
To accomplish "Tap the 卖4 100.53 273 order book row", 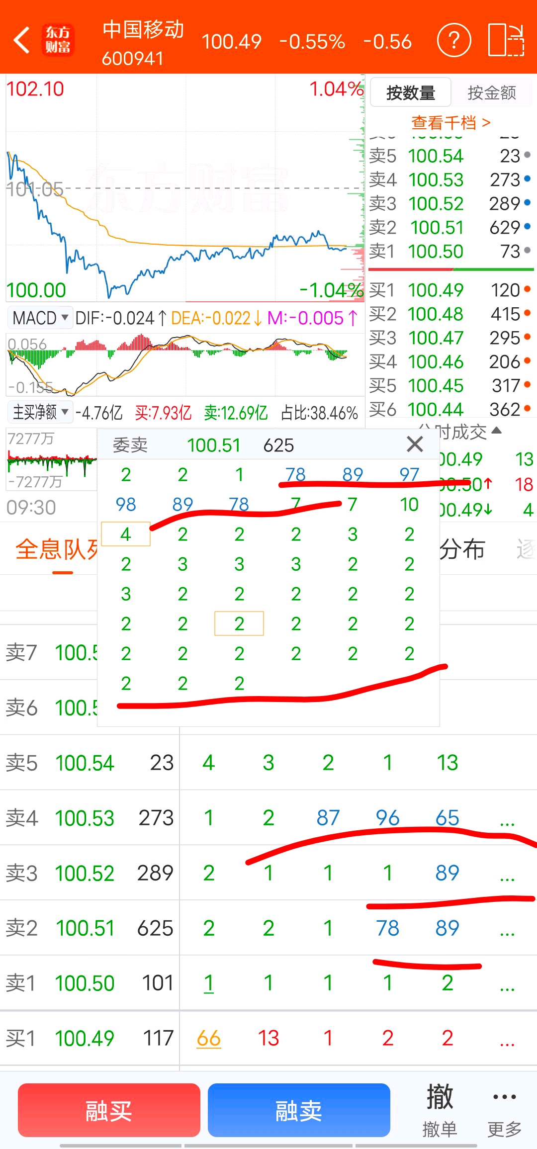I will pos(450,179).
